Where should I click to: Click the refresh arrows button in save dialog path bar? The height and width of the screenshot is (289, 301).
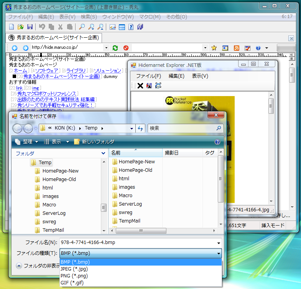point(140,128)
